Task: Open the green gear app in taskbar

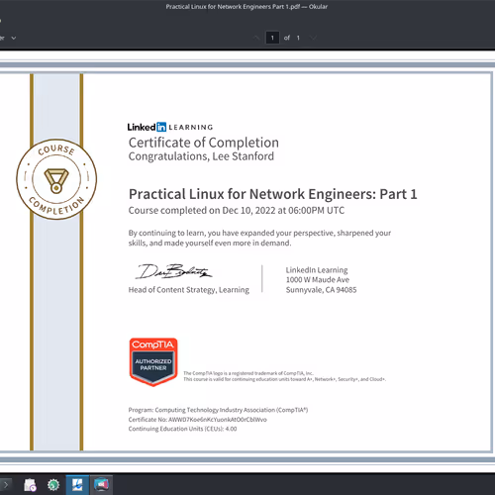Action: point(53,485)
